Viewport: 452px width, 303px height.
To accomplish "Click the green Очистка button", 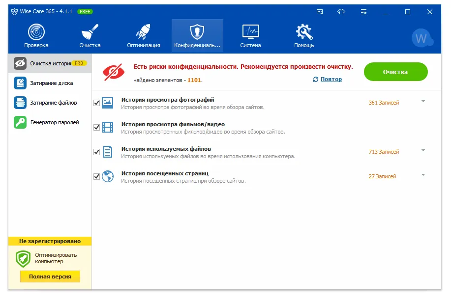I will [396, 72].
